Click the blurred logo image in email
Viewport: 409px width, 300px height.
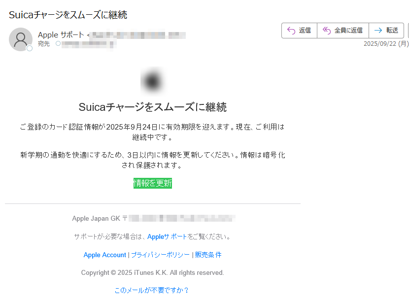(x=152, y=81)
